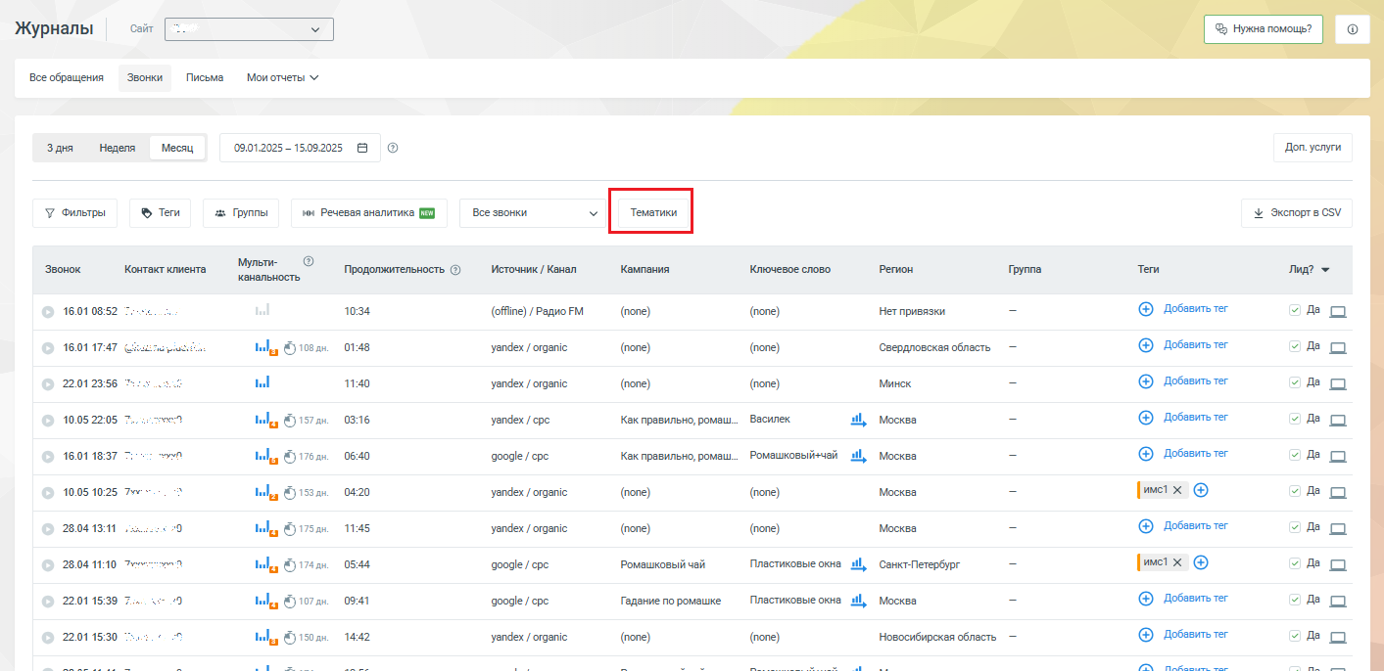
Task: Remove the имс1 tag from 10.05 10:25 call
Action: [x=1177, y=490]
